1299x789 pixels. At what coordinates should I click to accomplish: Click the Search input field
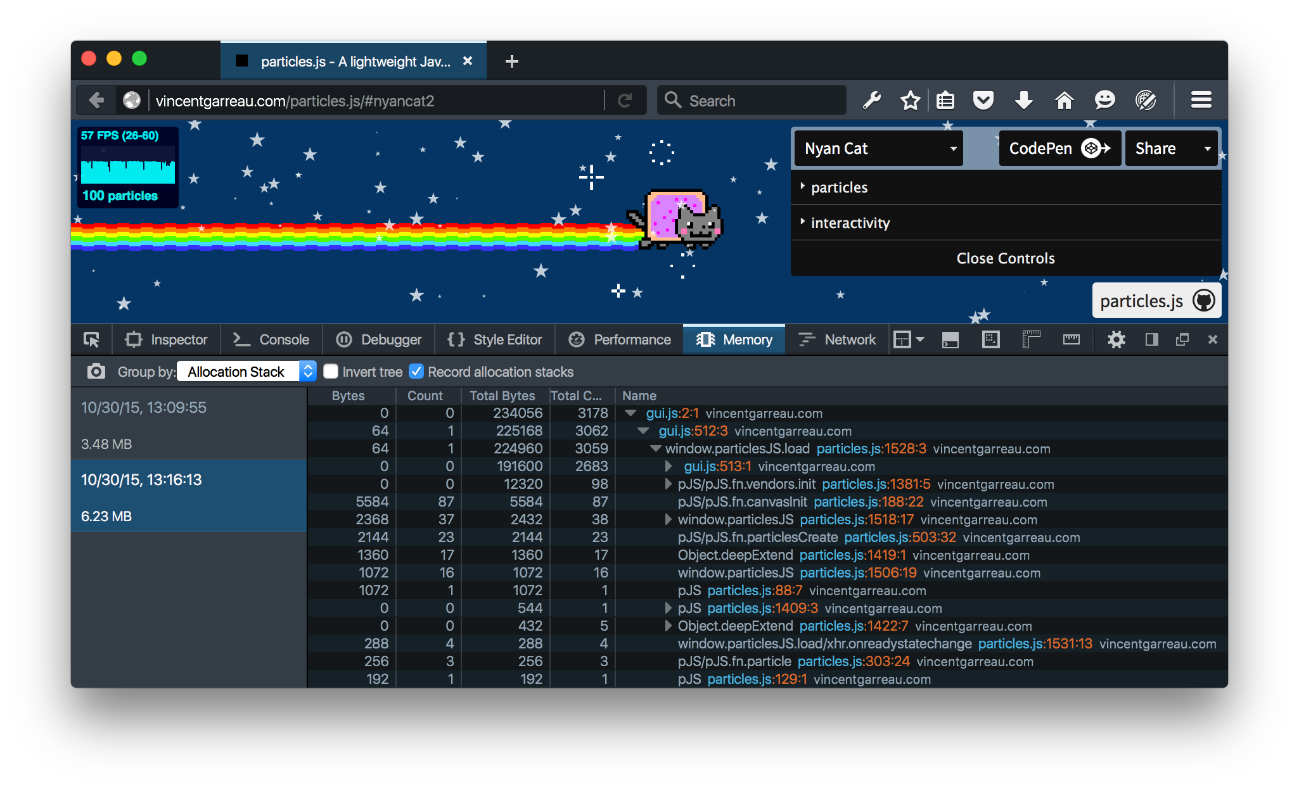pyautogui.click(x=752, y=101)
